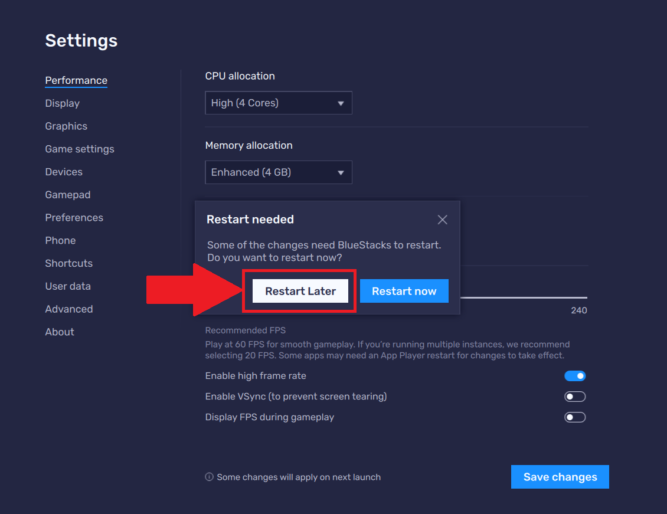Switch to the Display settings tab
The image size is (667, 514).
pyautogui.click(x=62, y=103)
